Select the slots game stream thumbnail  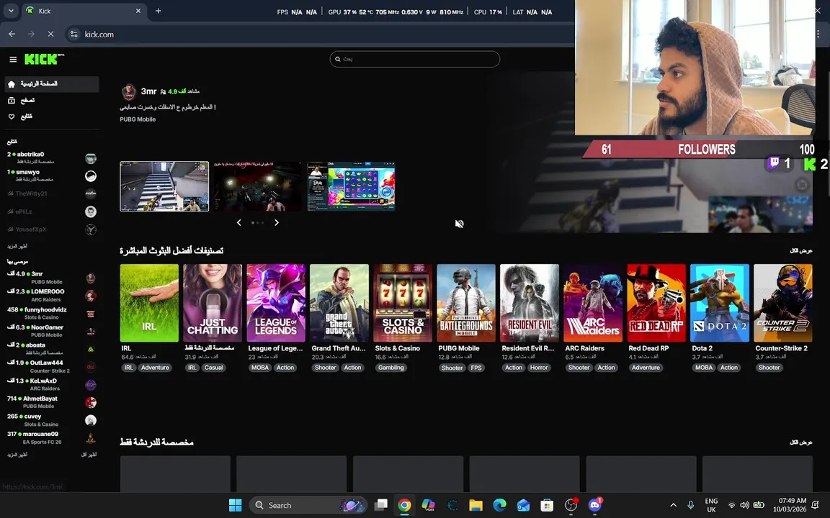tap(352, 186)
